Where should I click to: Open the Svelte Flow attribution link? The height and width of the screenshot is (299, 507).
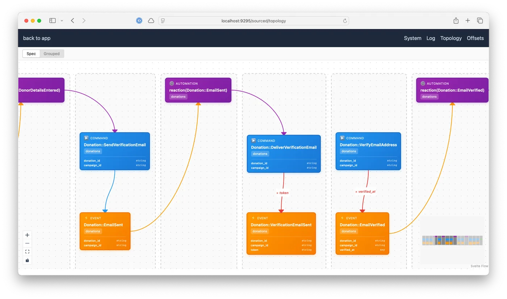click(x=479, y=266)
